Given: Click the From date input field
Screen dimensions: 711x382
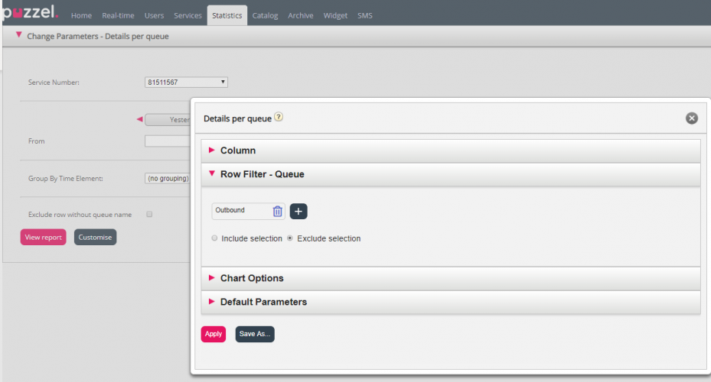Looking at the screenshot, I should pyautogui.click(x=168, y=141).
